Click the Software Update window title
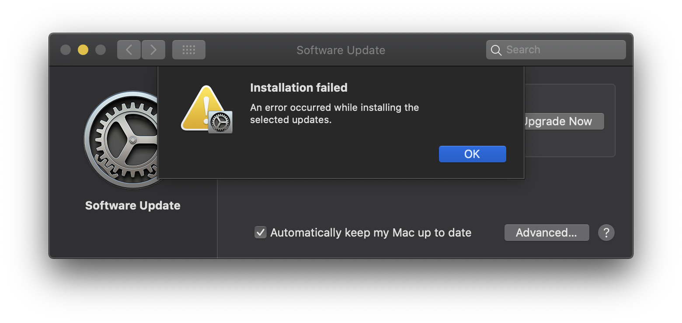Image resolution: width=682 pixels, height=323 pixels. point(341,50)
